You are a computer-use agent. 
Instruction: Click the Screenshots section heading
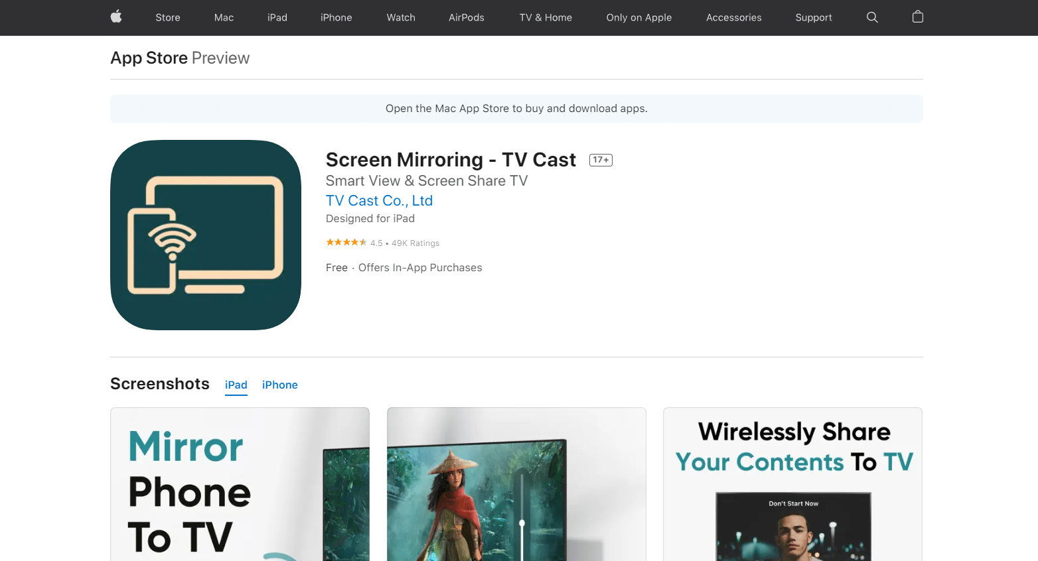pos(160,384)
